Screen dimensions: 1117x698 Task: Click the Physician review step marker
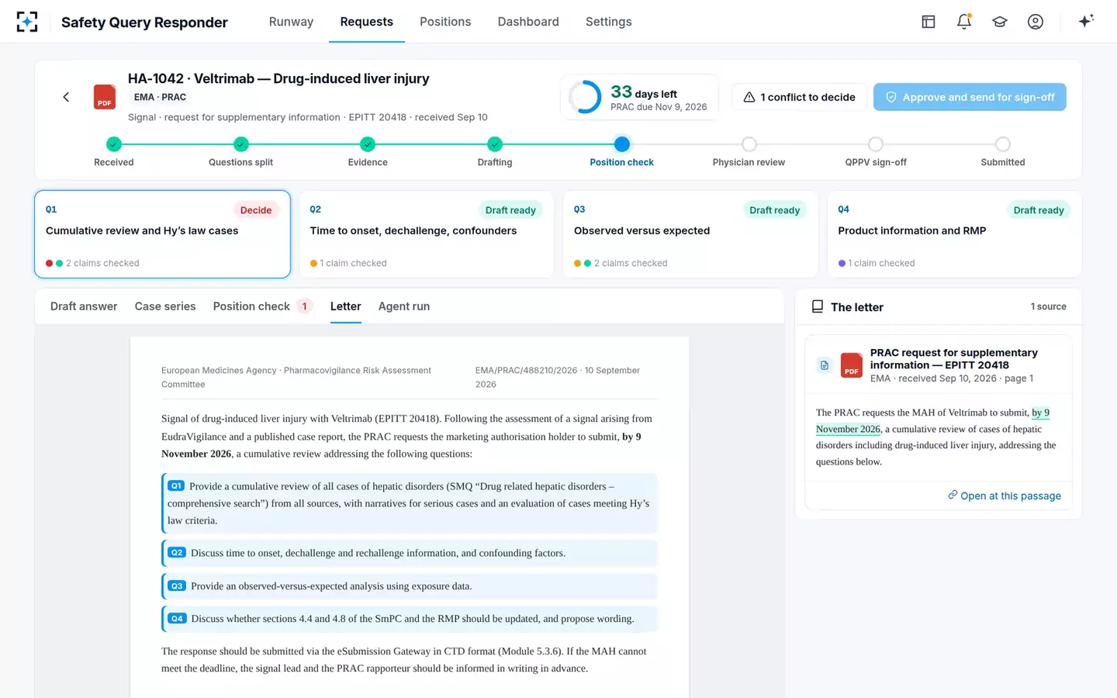click(x=749, y=144)
